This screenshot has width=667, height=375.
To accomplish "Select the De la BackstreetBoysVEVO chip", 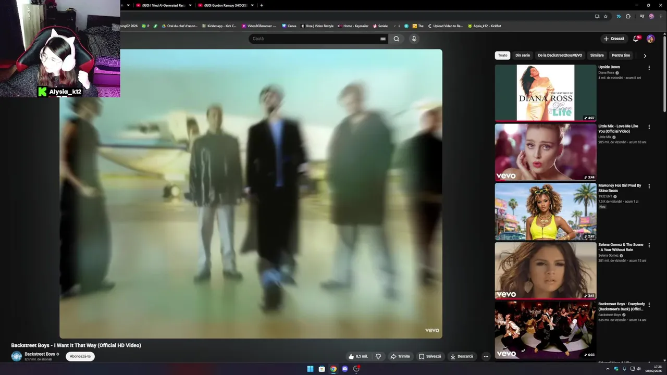I will click(x=560, y=55).
